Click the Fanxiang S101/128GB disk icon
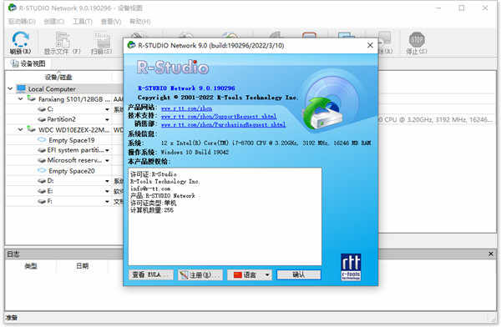501x327 pixels. point(31,98)
